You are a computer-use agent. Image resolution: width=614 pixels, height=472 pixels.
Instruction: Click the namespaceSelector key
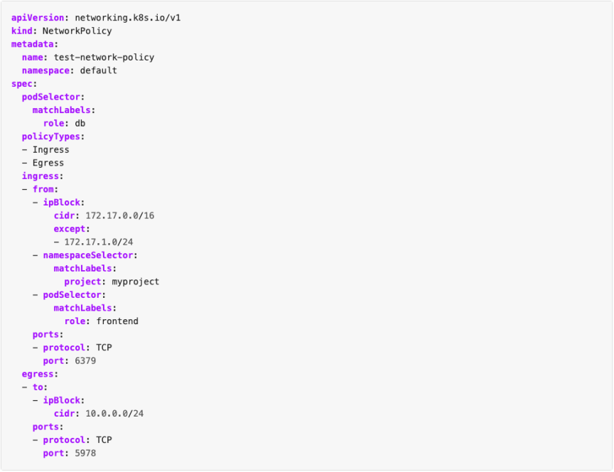point(88,255)
